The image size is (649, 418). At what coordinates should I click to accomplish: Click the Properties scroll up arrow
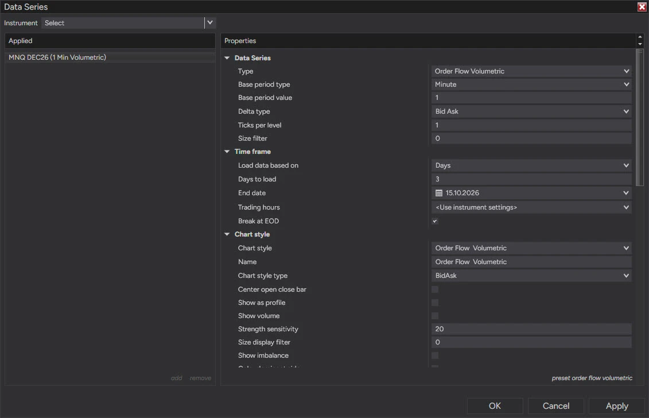point(640,37)
